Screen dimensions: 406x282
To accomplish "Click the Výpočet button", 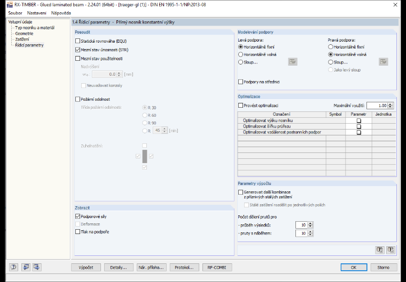I will pos(86,267).
